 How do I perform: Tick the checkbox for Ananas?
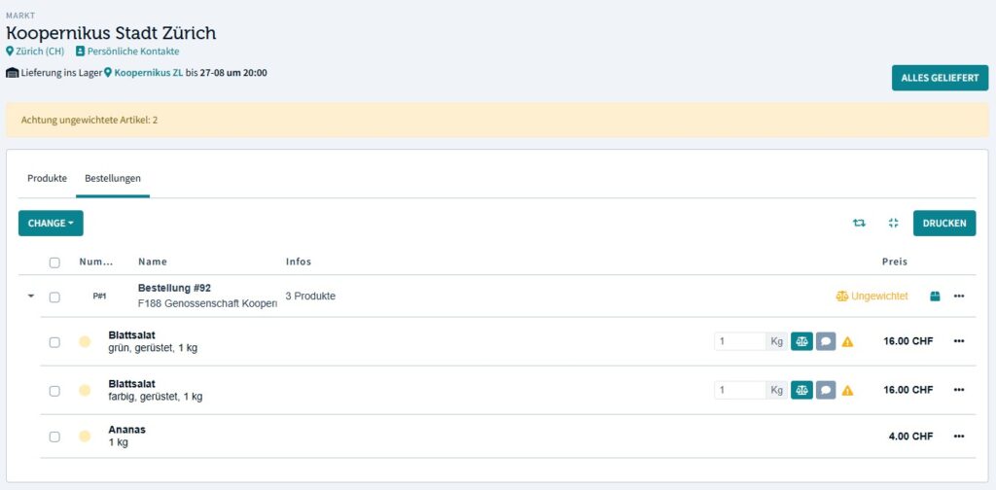point(54,437)
